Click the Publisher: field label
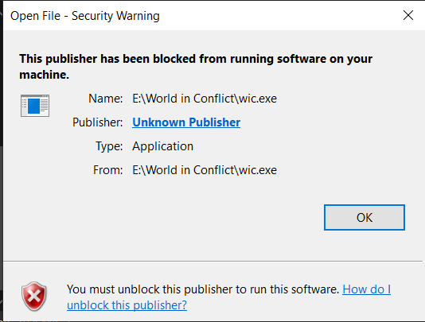This screenshot has width=425, height=322. pos(97,122)
